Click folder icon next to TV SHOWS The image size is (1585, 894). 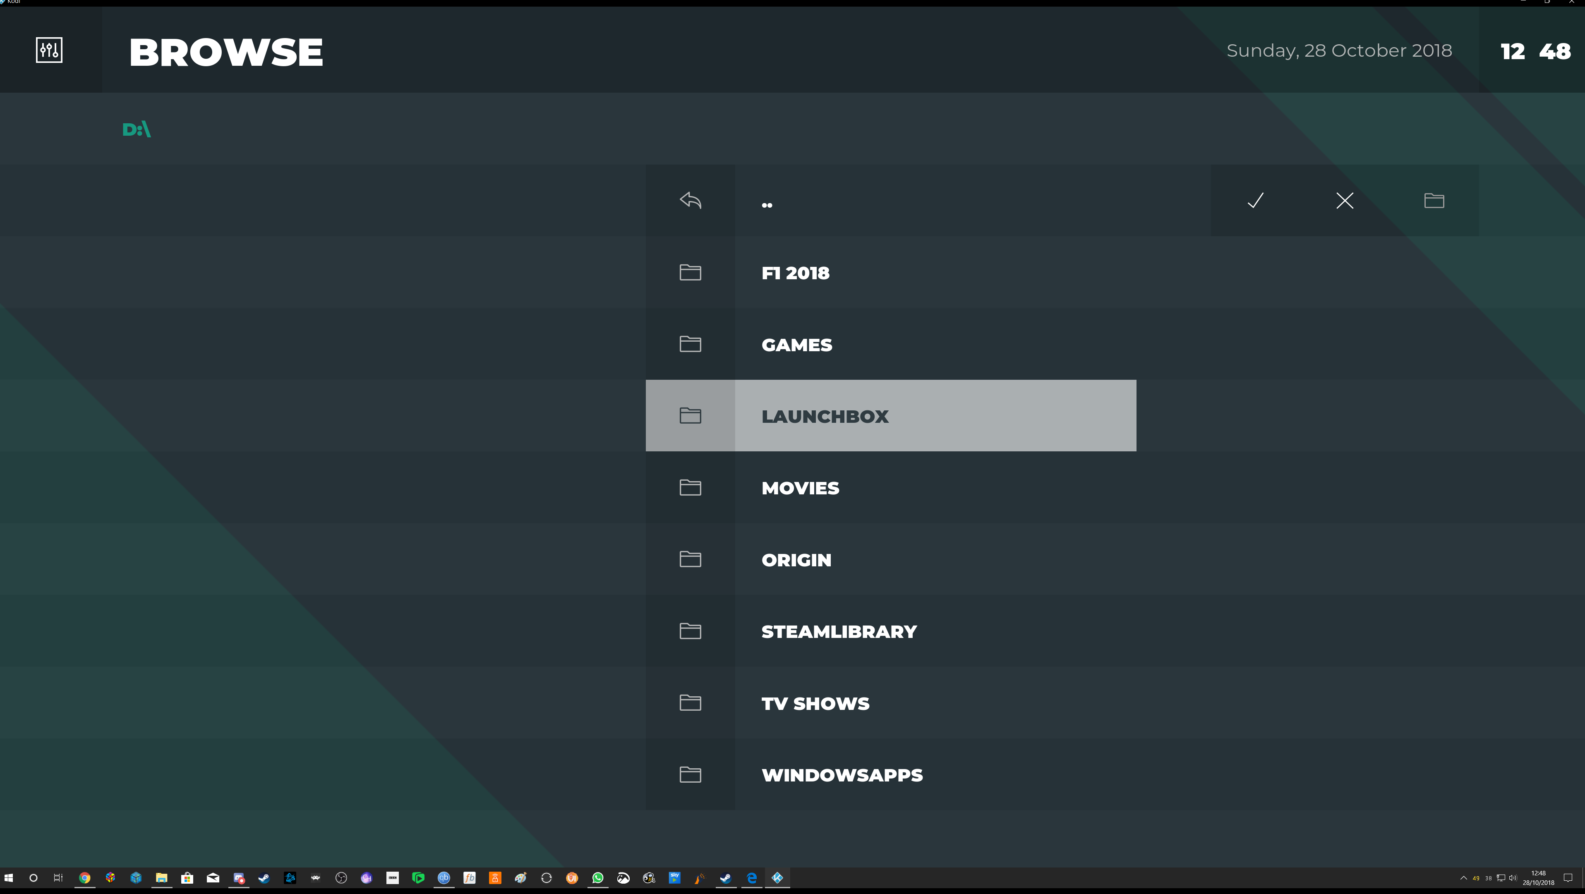point(691,702)
